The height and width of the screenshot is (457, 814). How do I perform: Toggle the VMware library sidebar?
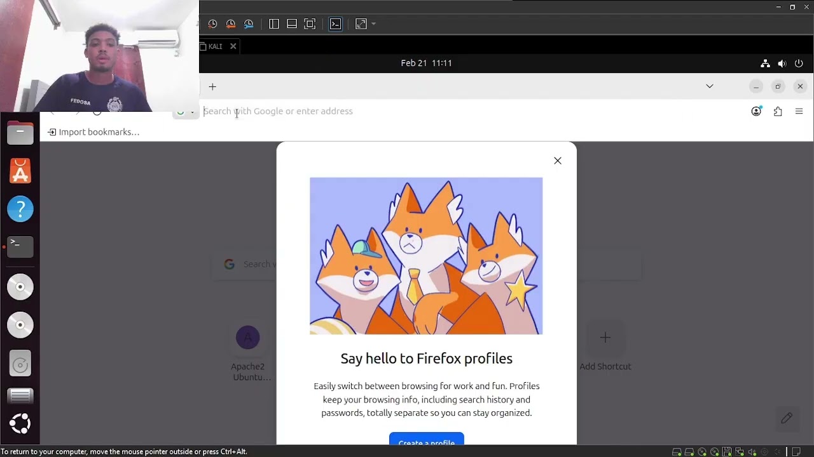click(274, 24)
